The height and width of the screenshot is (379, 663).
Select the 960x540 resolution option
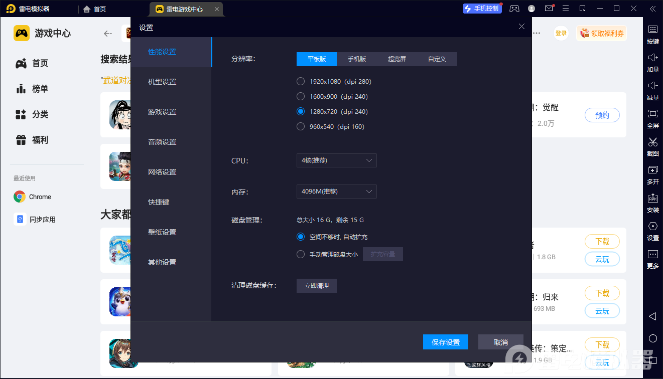click(x=300, y=126)
